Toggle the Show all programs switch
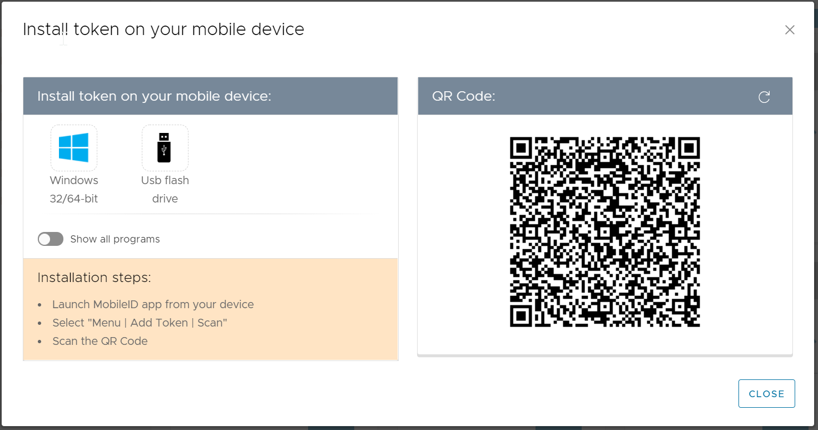Viewport: 818px width, 430px height. pos(51,239)
